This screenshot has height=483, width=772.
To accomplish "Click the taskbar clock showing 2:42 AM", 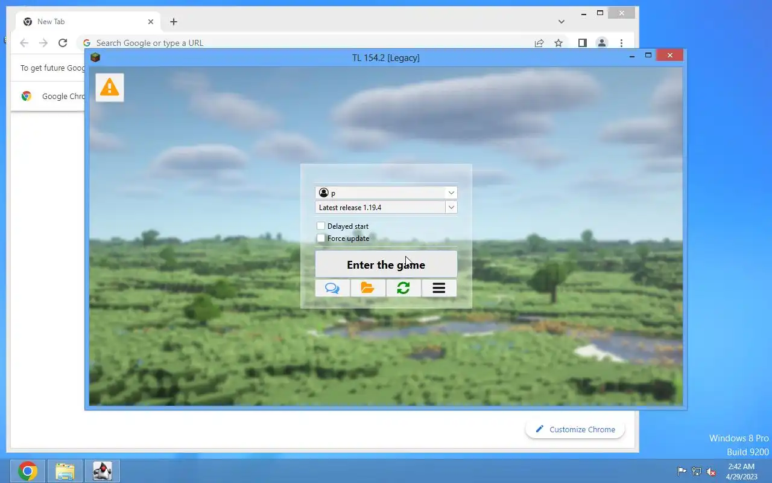I will [741, 472].
